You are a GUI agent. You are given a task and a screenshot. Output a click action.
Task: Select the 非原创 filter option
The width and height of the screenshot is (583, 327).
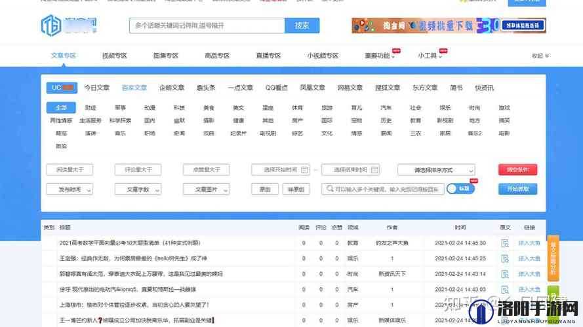click(296, 189)
